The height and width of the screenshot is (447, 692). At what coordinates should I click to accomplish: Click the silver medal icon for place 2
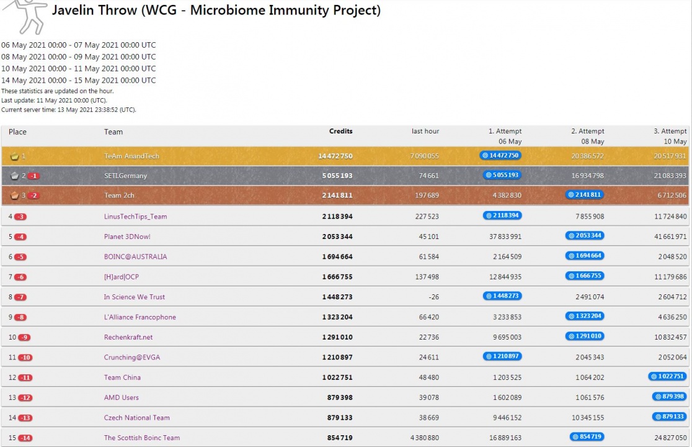[14, 176]
